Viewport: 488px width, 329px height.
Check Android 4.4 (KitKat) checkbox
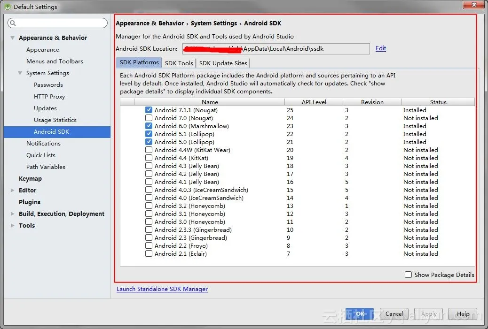click(x=149, y=158)
